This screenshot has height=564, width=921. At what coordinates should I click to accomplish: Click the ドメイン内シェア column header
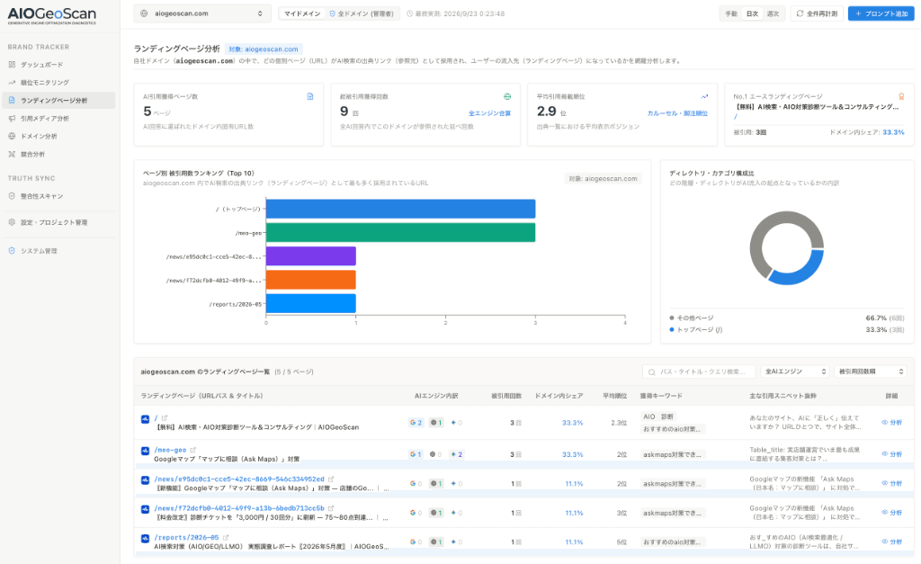(x=559, y=396)
